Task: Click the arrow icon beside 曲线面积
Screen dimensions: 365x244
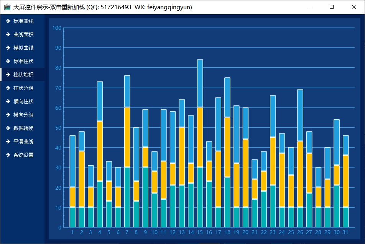Action: click(8, 34)
